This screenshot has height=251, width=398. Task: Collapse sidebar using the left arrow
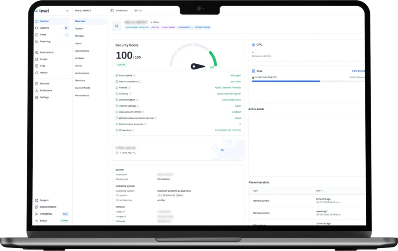click(x=68, y=11)
